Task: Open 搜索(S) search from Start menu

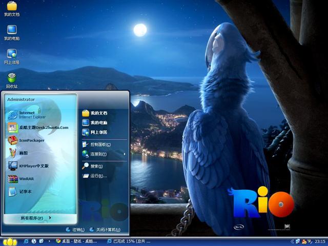Action: pyautogui.click(x=92, y=166)
